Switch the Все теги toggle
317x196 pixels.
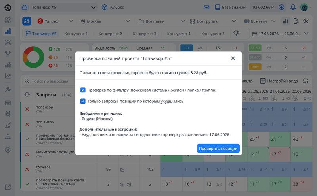246,21
